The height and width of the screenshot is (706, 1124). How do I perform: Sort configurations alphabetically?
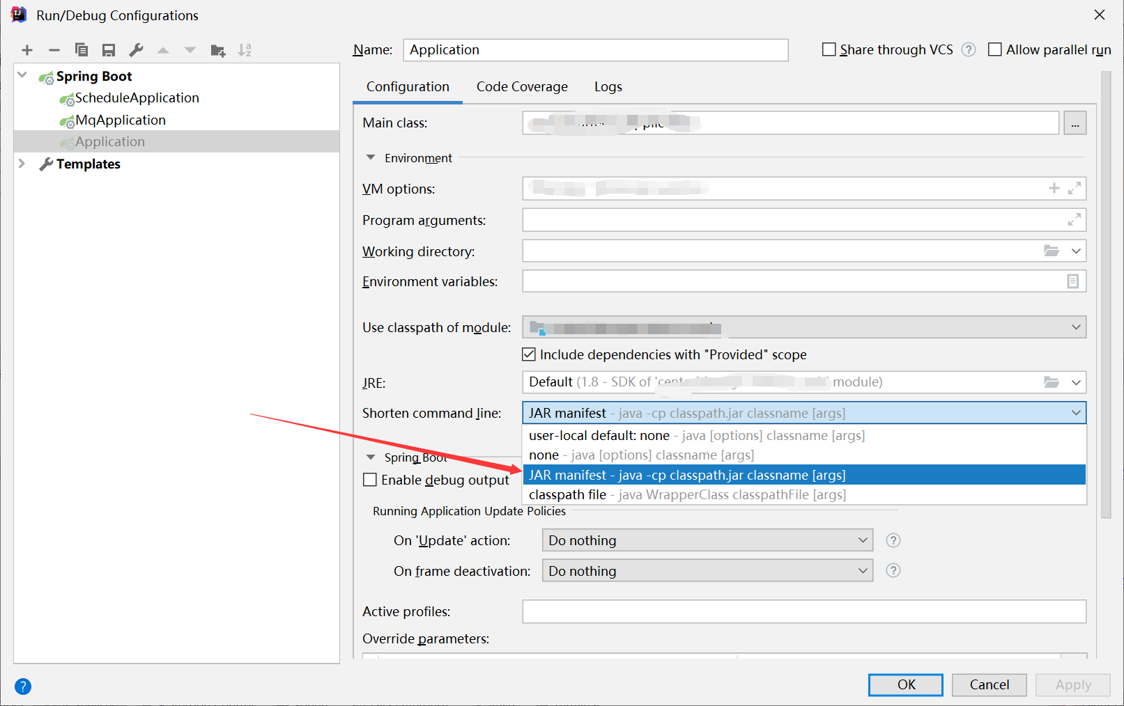[x=245, y=50]
